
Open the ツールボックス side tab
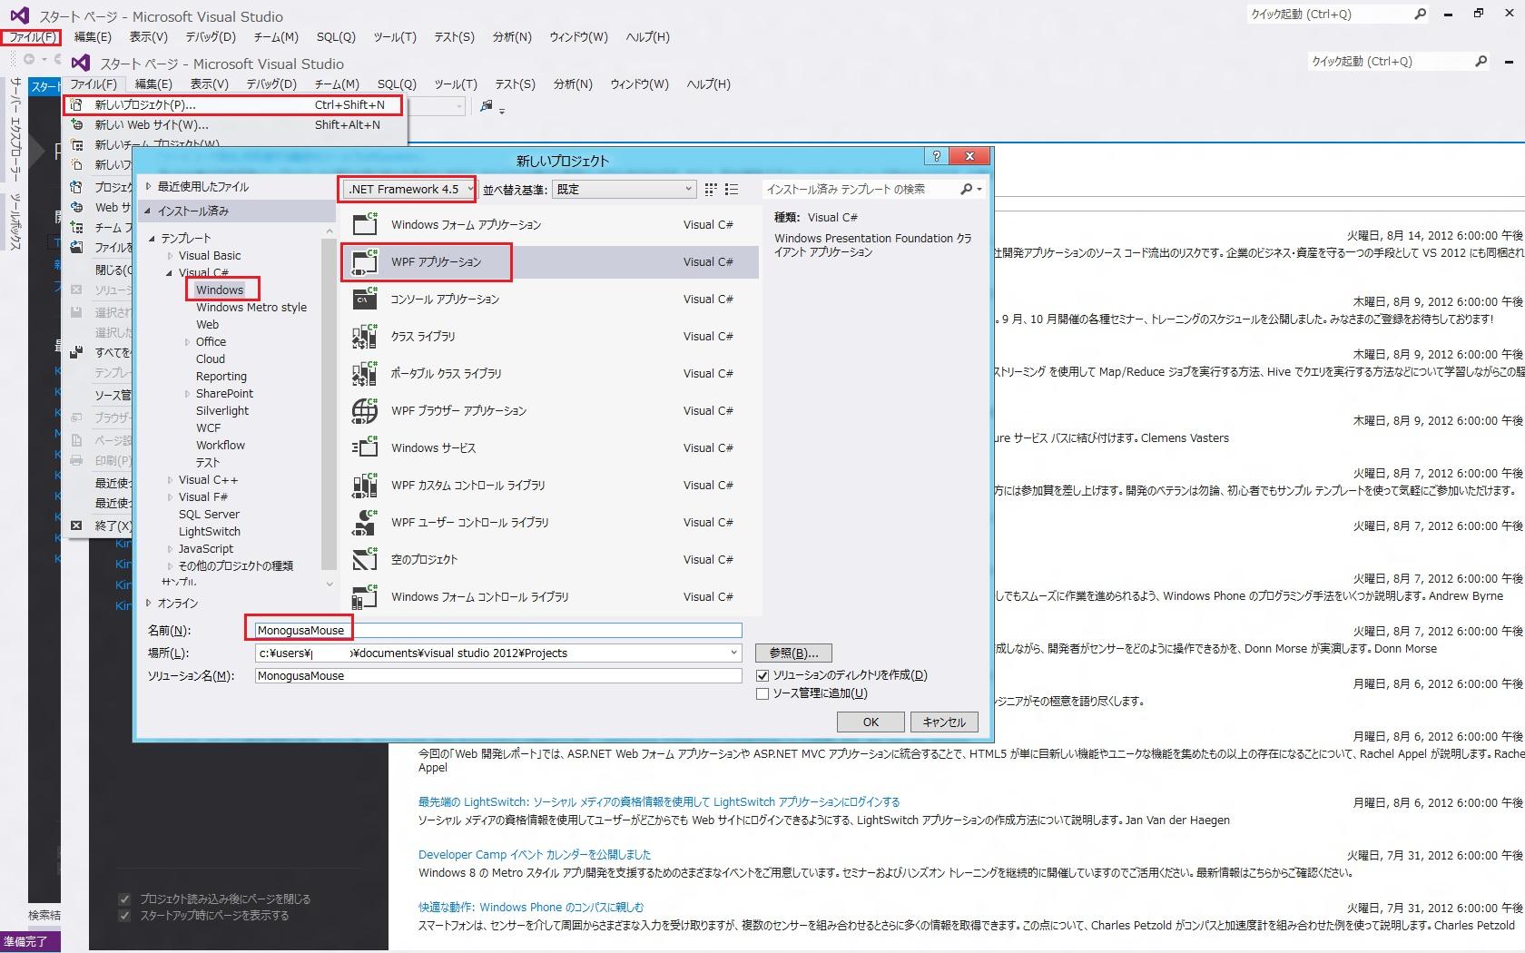click(x=15, y=220)
